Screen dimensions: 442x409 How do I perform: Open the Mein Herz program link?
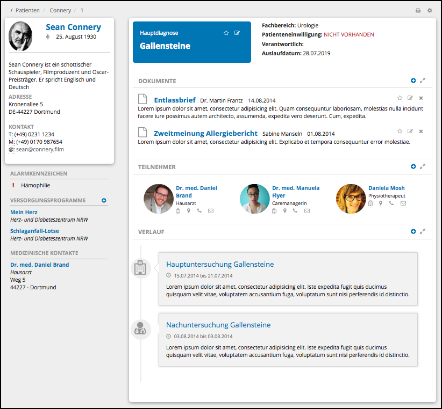24,212
